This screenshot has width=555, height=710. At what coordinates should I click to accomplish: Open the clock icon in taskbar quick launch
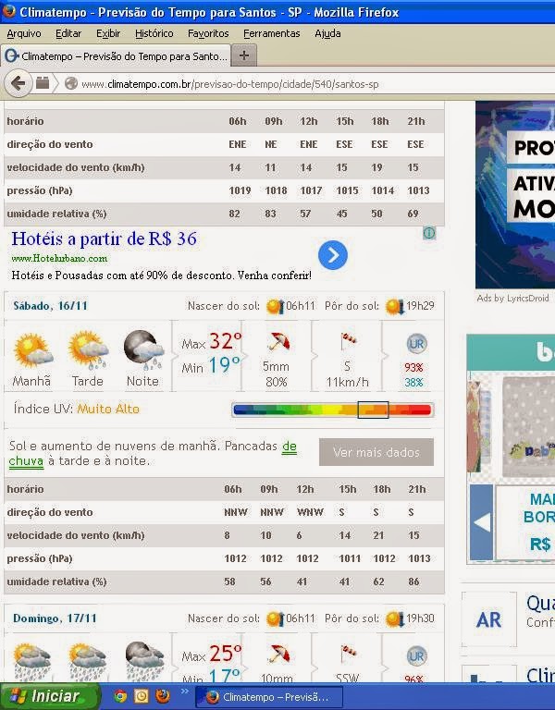tap(141, 696)
